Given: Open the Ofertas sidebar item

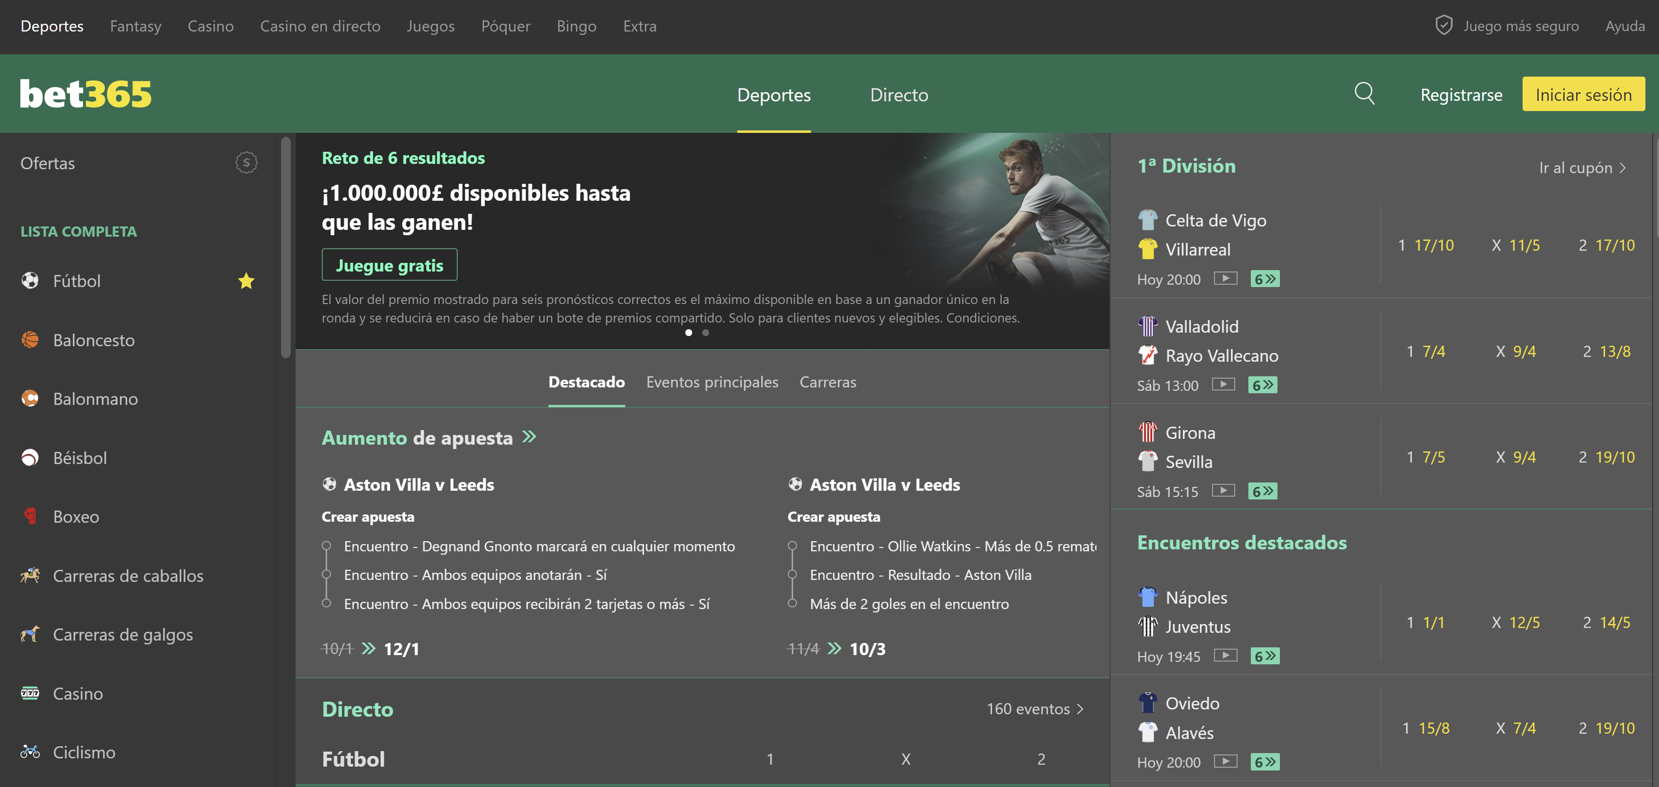Looking at the screenshot, I should coord(138,163).
